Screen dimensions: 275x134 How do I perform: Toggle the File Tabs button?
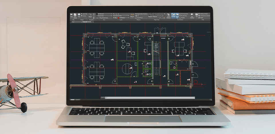coord(173,16)
